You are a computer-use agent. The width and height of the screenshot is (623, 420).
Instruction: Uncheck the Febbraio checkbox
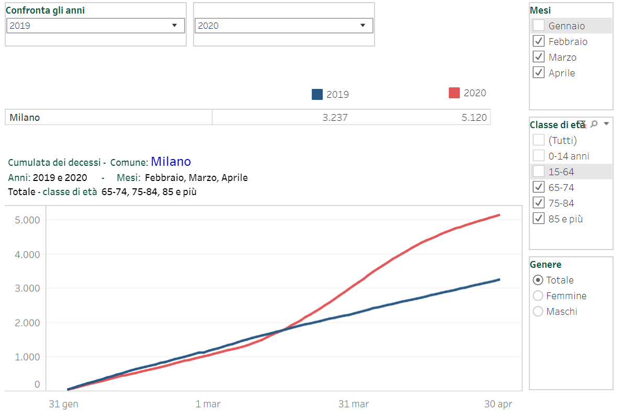pyautogui.click(x=538, y=41)
